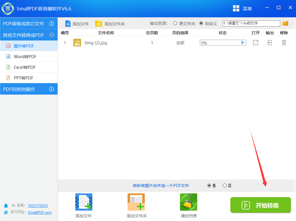Image resolution: width=296 pixels, height=221 pixels.
Task: Select the 自定义 output radio button
Action: click(201, 23)
